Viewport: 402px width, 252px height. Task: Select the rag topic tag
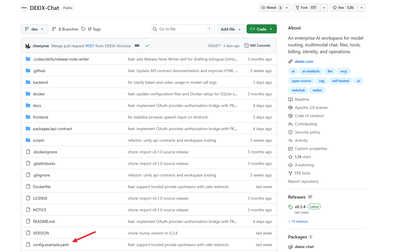tap(322, 81)
